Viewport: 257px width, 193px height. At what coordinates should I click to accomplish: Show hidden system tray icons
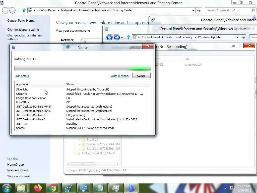pos(225,188)
